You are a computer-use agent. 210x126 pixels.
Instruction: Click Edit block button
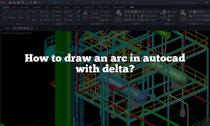click(x=171, y=16)
